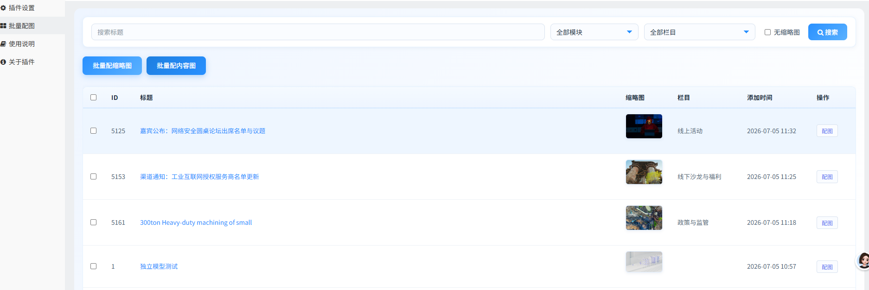Click the time 2026-07-05 11:32
The height and width of the screenshot is (290, 869).
[x=771, y=131]
